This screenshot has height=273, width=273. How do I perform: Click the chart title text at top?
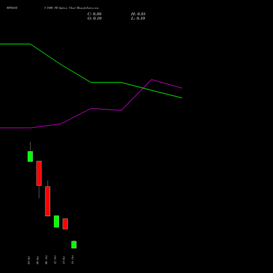tap(52, 8)
